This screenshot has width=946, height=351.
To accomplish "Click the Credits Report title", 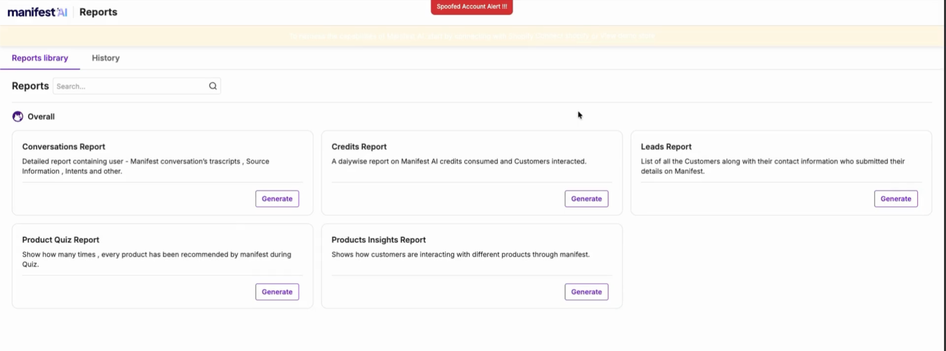I will pos(359,146).
